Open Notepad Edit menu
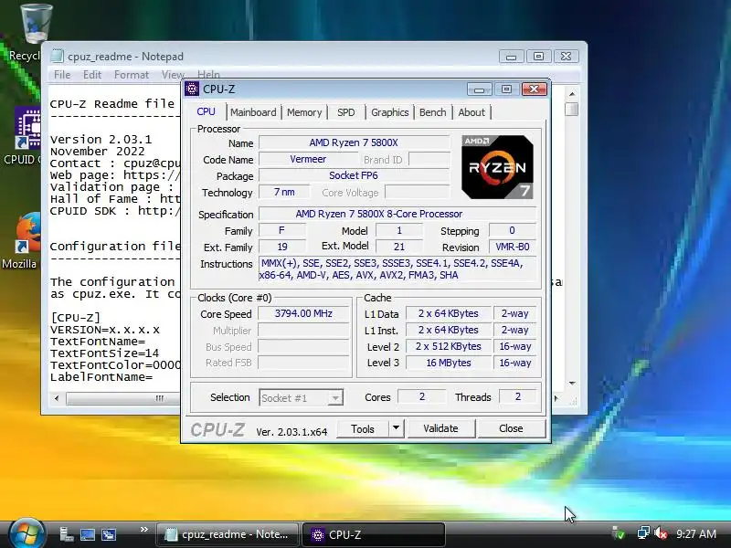731x548 pixels. (x=92, y=75)
